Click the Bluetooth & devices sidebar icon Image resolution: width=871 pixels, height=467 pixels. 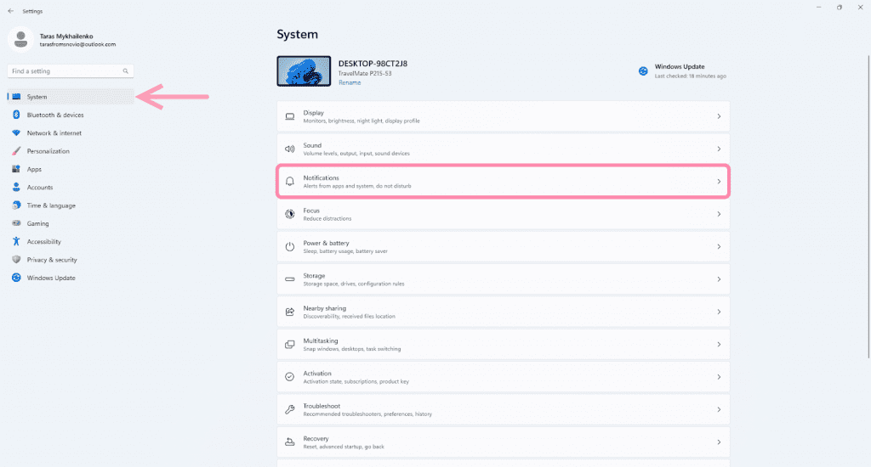tap(16, 115)
